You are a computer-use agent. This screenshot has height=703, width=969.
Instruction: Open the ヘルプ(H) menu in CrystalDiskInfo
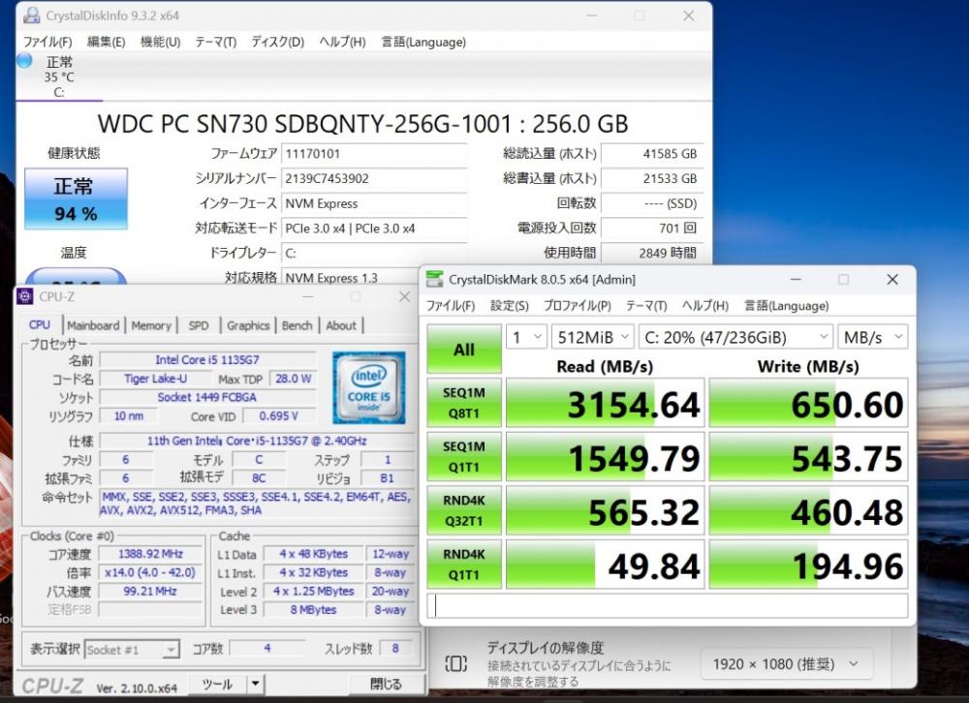[342, 42]
